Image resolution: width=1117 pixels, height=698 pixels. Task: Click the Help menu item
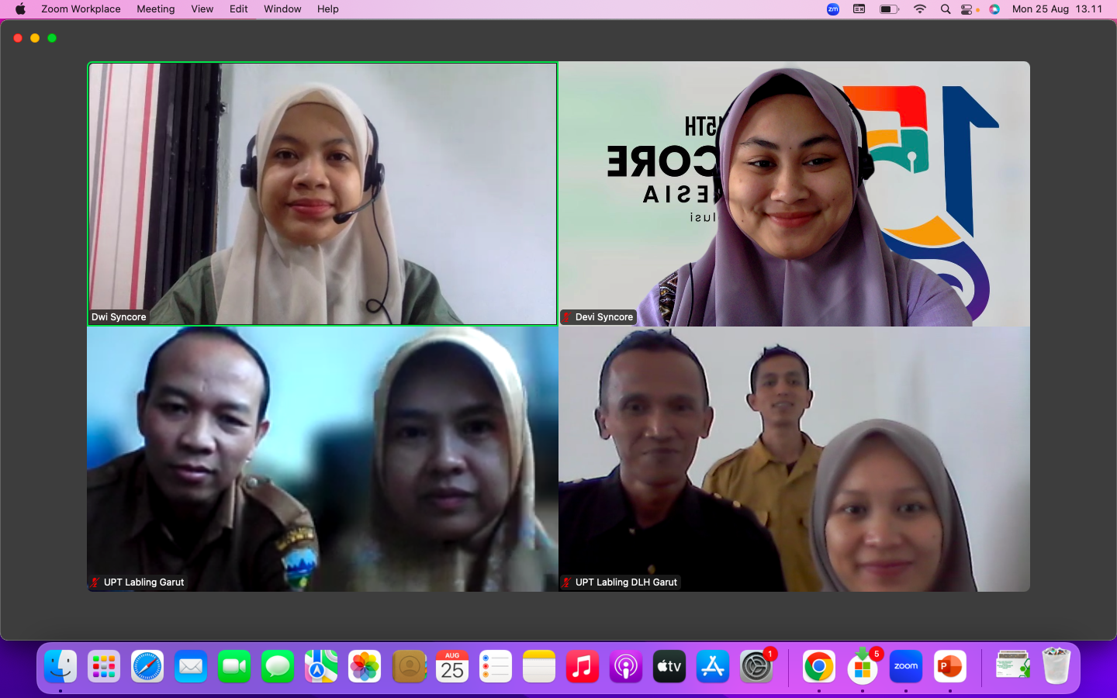tap(327, 9)
